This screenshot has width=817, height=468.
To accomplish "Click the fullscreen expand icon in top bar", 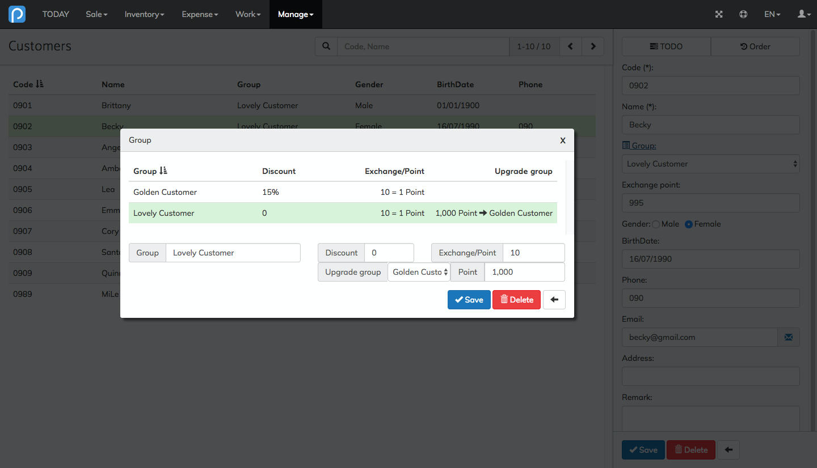I will [x=719, y=14].
